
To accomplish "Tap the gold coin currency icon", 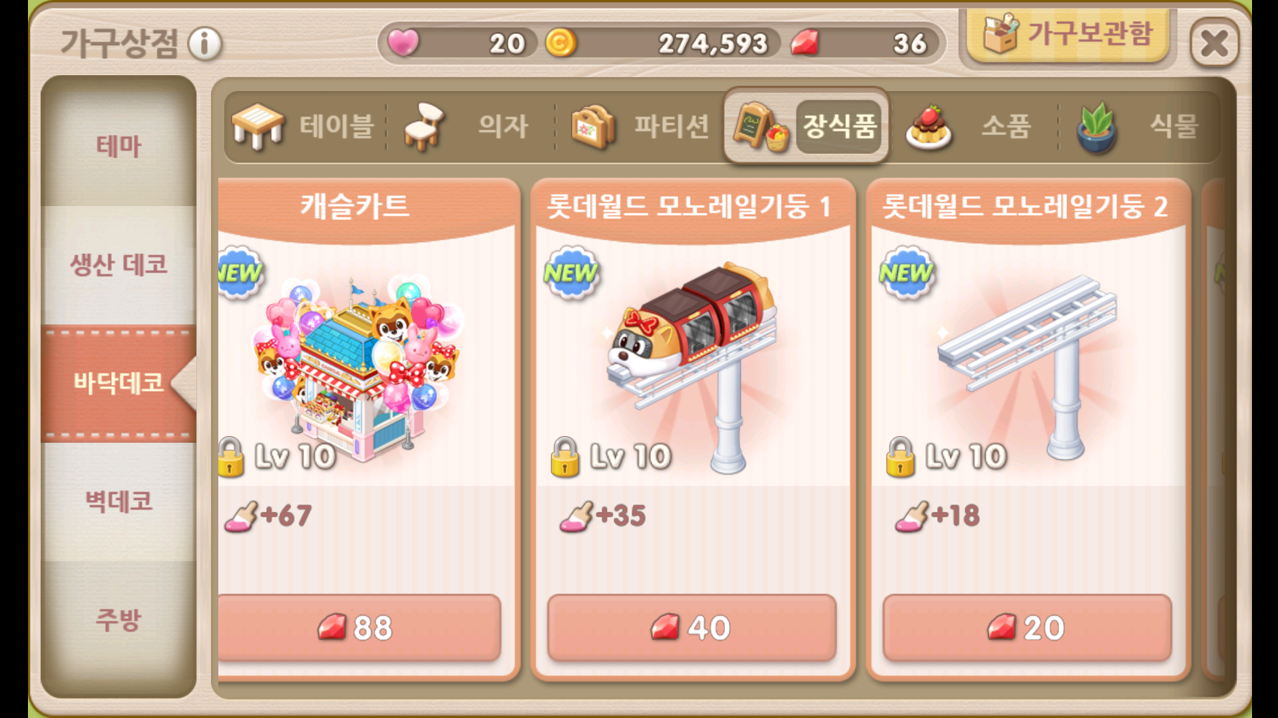I will pyautogui.click(x=560, y=43).
